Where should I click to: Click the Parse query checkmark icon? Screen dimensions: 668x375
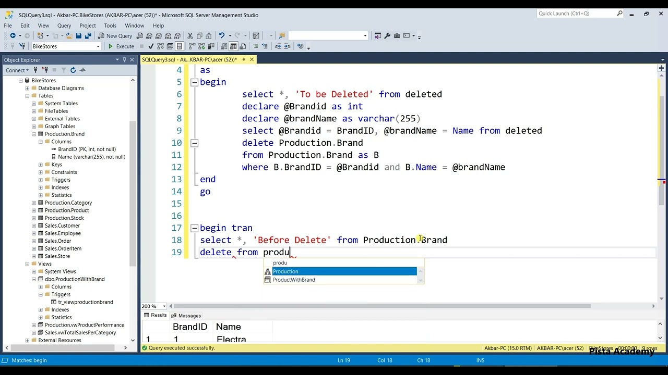coord(151,46)
